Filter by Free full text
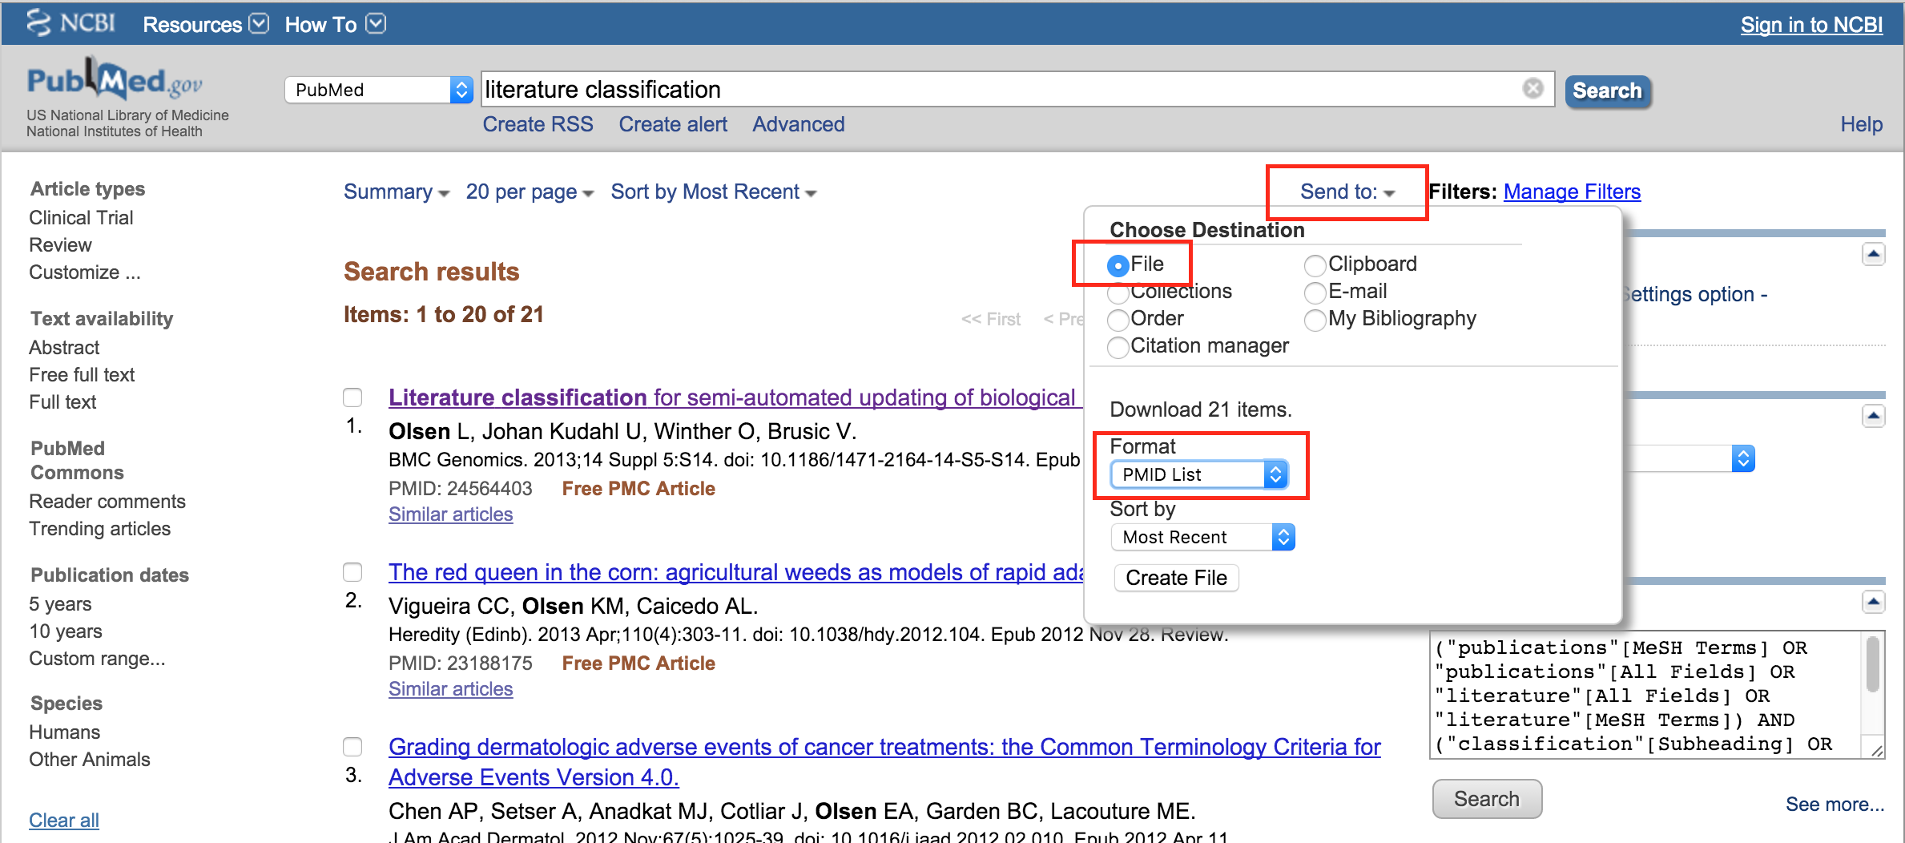Viewport: 1905px width, 843px height. click(82, 375)
